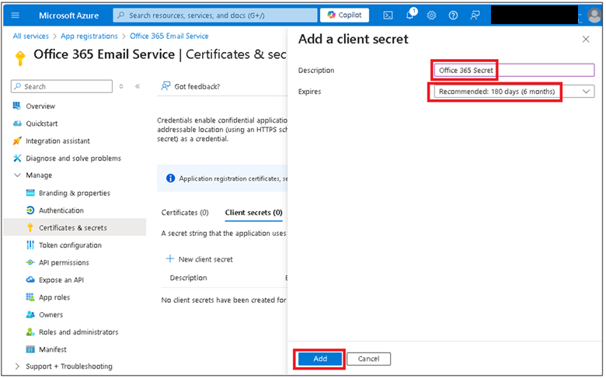The width and height of the screenshot is (606, 378).
Task: Open the notifications bell
Action: click(x=410, y=16)
